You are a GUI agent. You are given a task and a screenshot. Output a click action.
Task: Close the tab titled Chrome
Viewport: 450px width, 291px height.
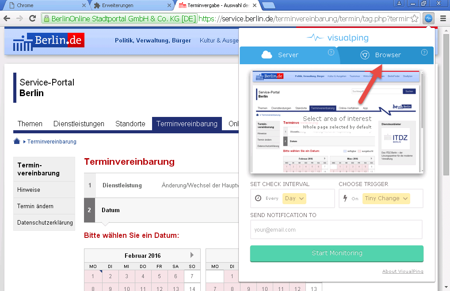click(84, 5)
